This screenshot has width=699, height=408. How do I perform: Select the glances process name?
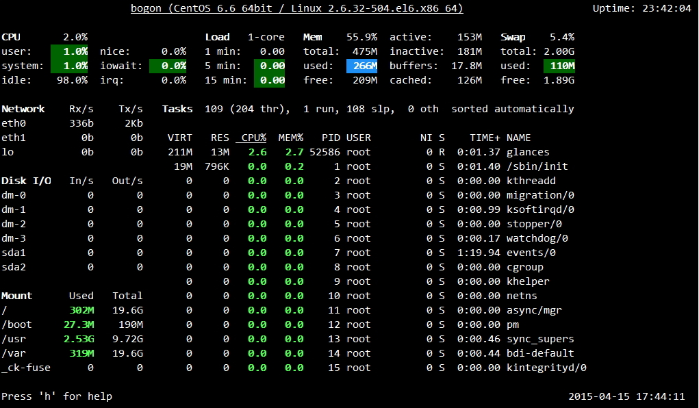pyautogui.click(x=528, y=152)
